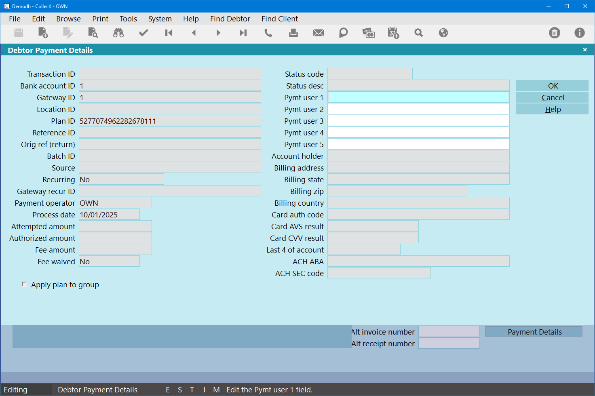
Task: Click the trash delete icon
Action: (555, 33)
